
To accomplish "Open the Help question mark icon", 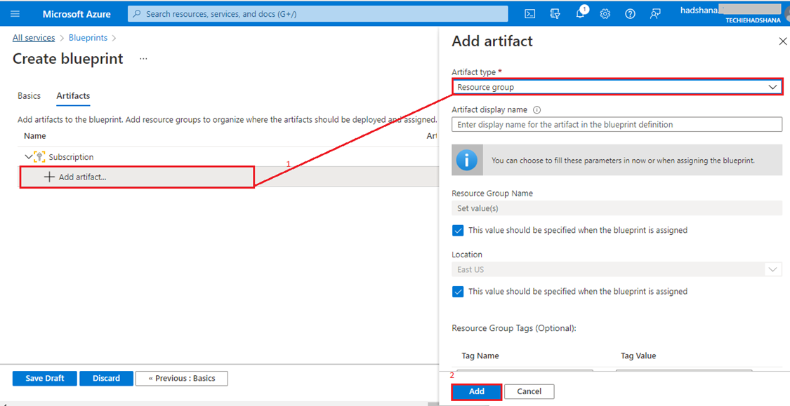I will pyautogui.click(x=630, y=13).
